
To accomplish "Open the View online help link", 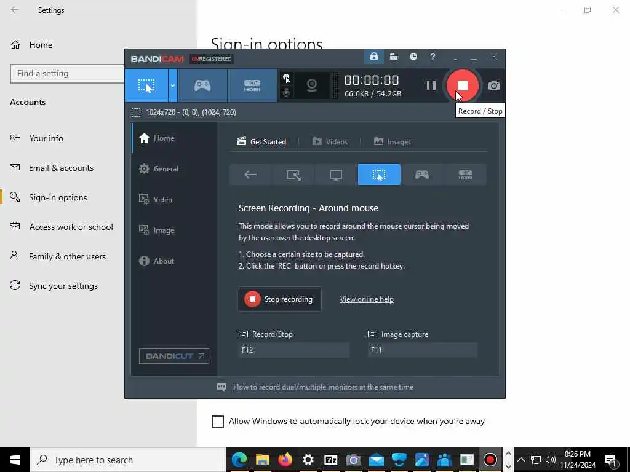I will pos(367,299).
